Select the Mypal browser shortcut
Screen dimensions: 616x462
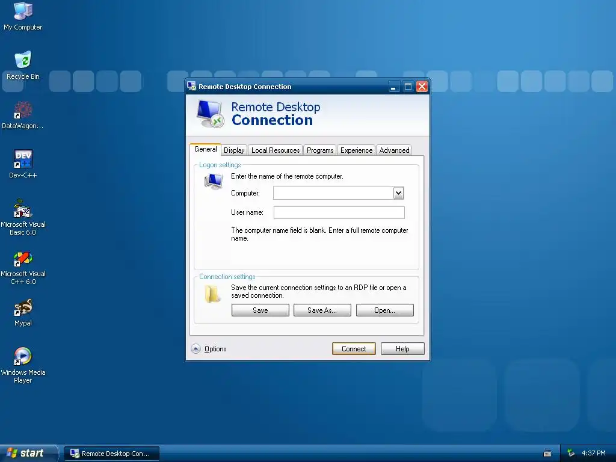tap(23, 313)
